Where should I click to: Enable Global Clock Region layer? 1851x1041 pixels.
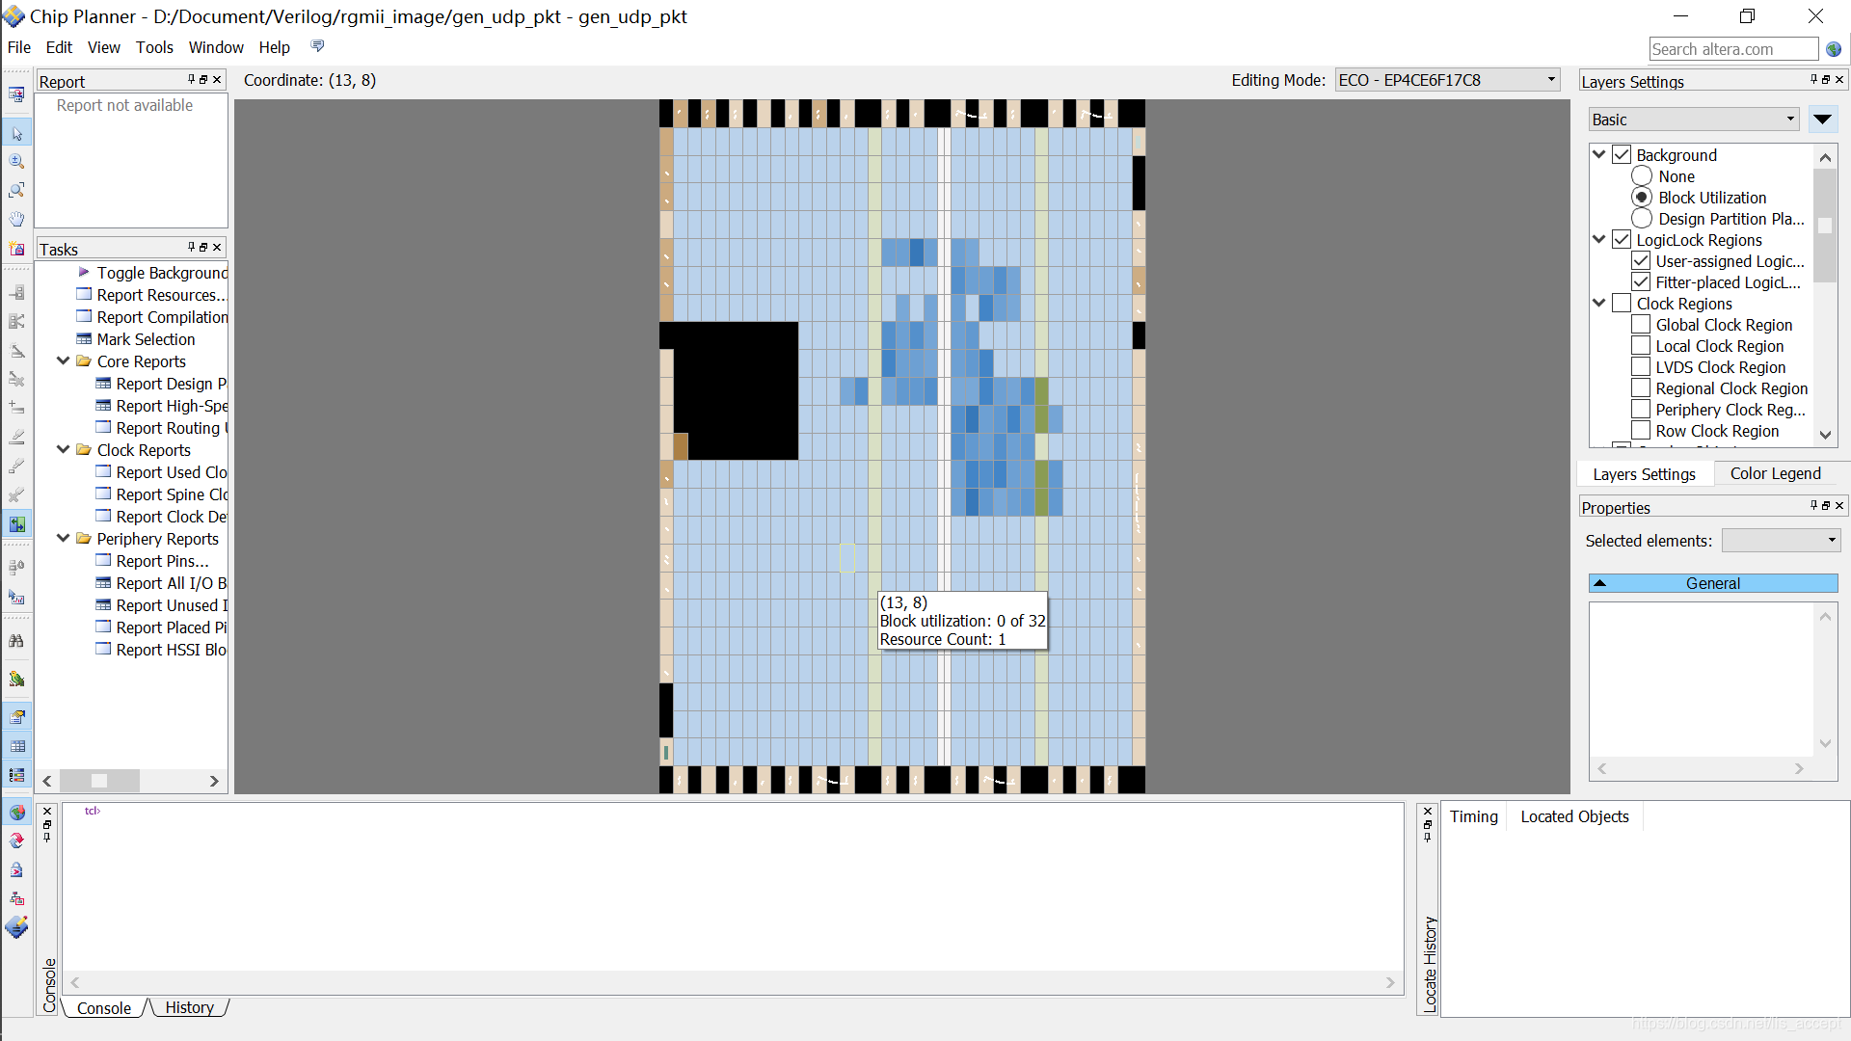1641,324
